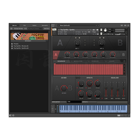The image size is (139, 139).
Task: Click first round icon under layer A
Action: 60,58
